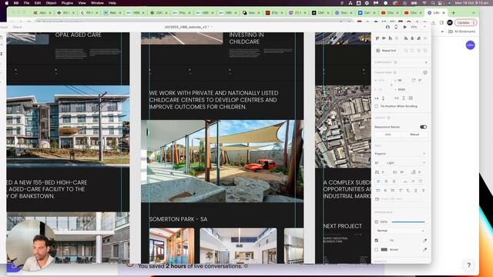Click the Align Middle vertically icon
Image resolution: width=493 pixels, height=277 pixels.
click(384, 38)
